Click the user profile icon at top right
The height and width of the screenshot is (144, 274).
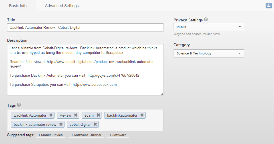[269, 6]
